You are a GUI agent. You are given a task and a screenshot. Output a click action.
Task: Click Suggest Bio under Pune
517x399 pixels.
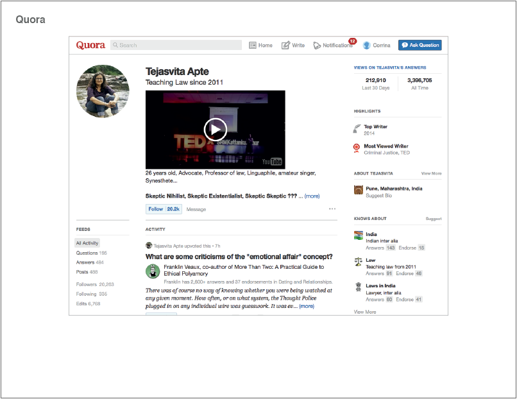(x=379, y=196)
